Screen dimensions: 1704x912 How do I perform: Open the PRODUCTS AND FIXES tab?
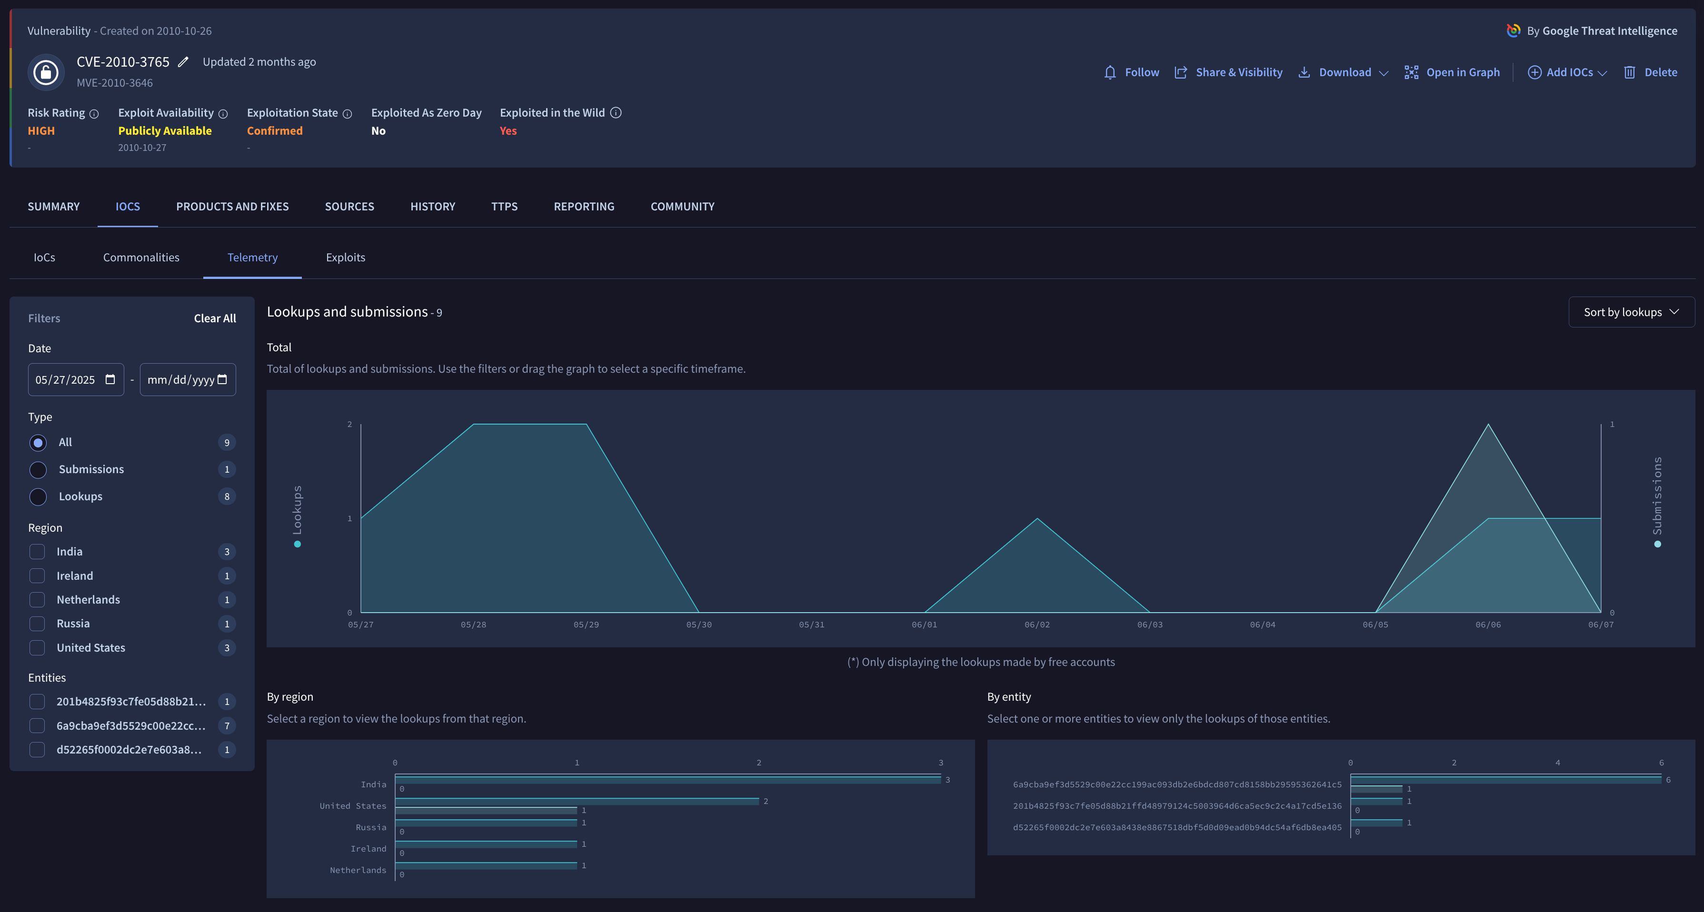pos(232,206)
